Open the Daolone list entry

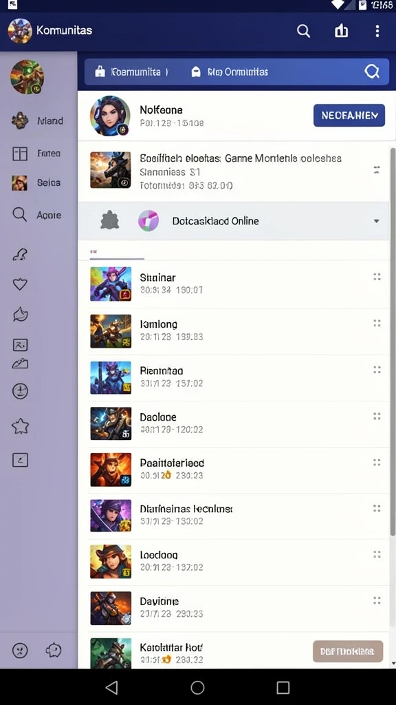click(x=234, y=423)
